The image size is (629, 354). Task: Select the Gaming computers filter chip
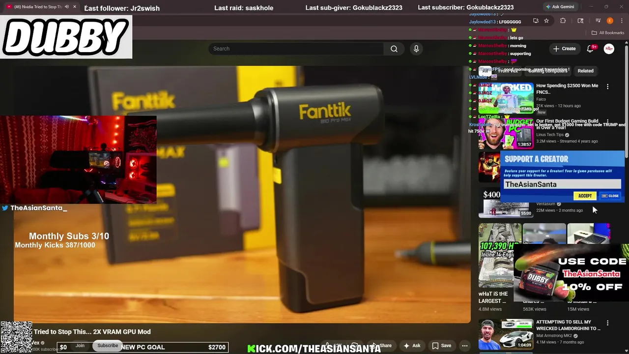[x=547, y=71]
